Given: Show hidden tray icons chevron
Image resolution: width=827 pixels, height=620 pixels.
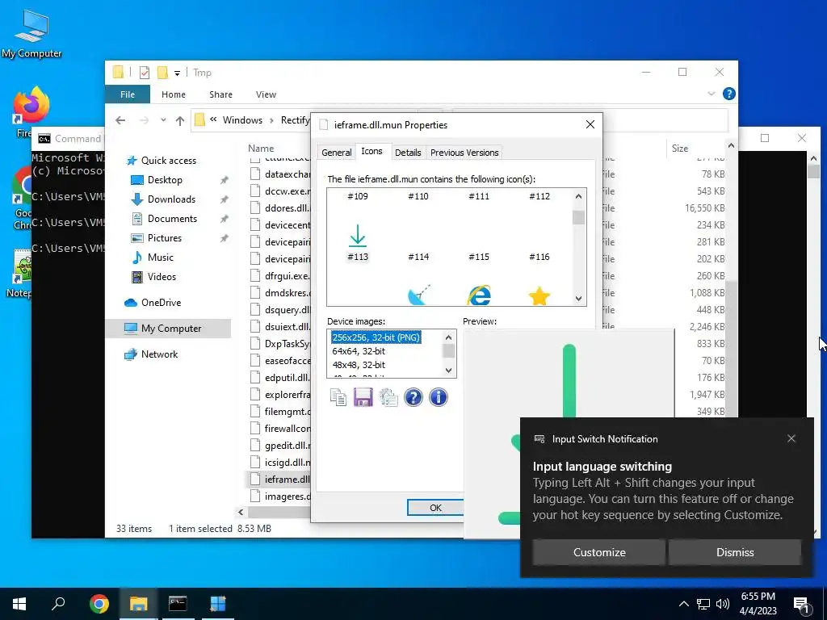Looking at the screenshot, I should coord(683,604).
